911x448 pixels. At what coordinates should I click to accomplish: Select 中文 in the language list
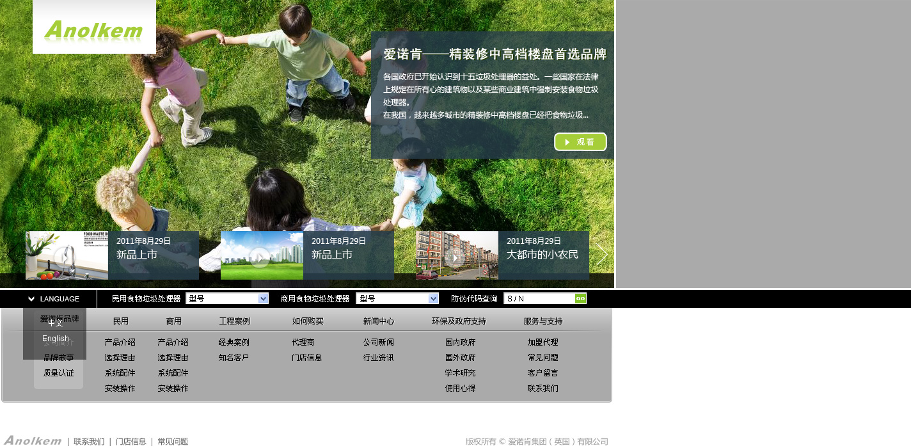tap(55, 323)
